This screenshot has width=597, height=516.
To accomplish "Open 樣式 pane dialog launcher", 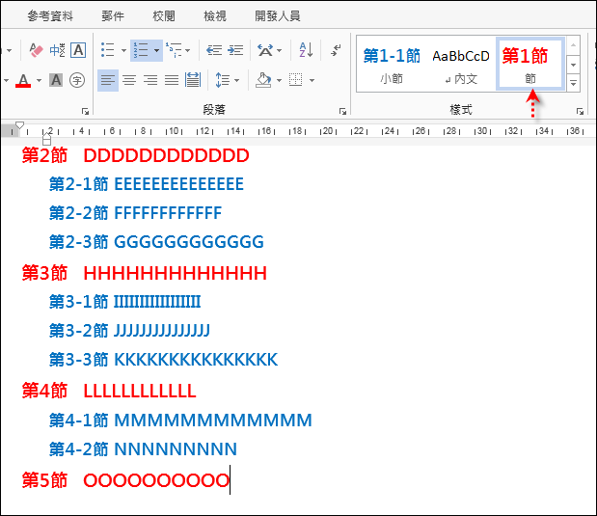I will pyautogui.click(x=580, y=111).
